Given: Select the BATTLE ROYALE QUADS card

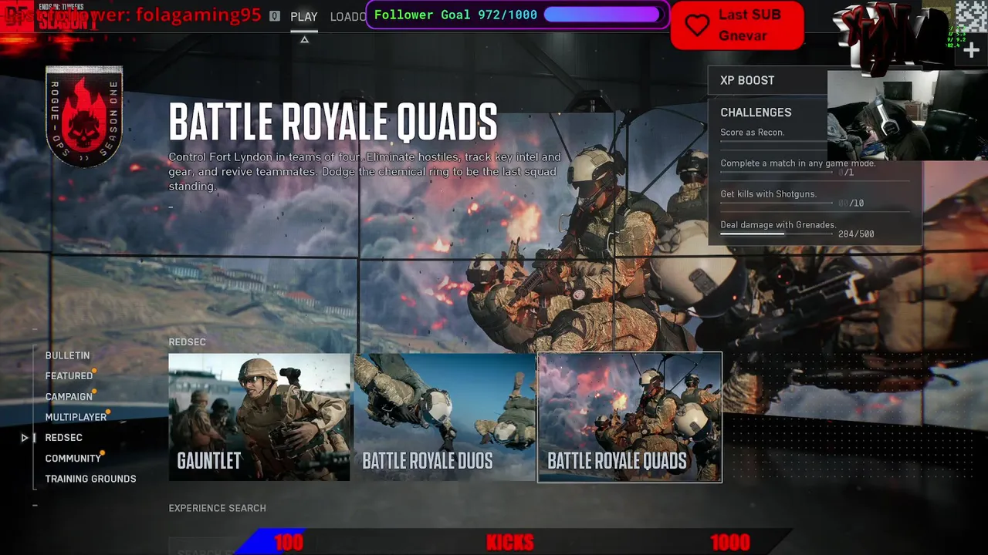Looking at the screenshot, I should (630, 417).
